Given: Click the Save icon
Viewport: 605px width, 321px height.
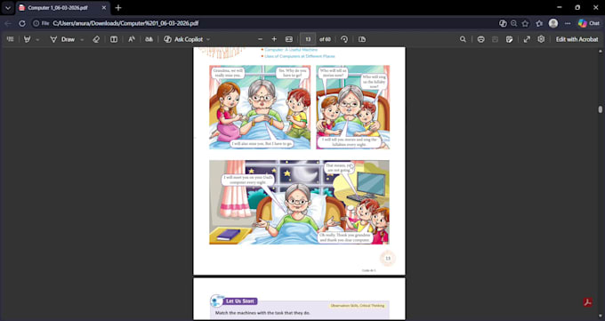Looking at the screenshot, I should click(495, 39).
